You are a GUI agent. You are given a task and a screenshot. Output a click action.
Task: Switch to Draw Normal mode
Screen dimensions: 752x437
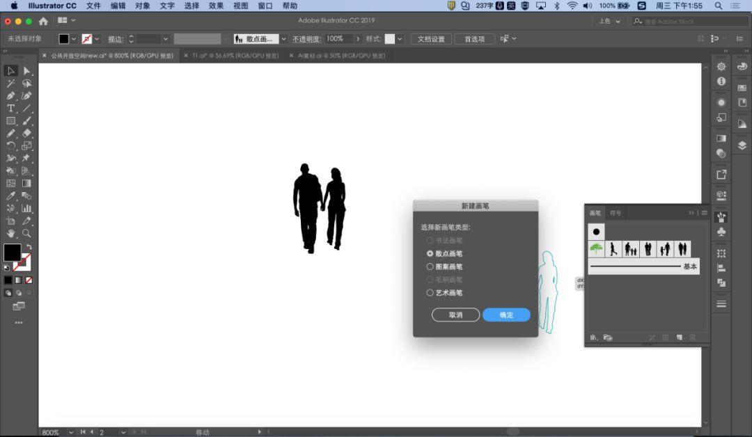click(8, 293)
